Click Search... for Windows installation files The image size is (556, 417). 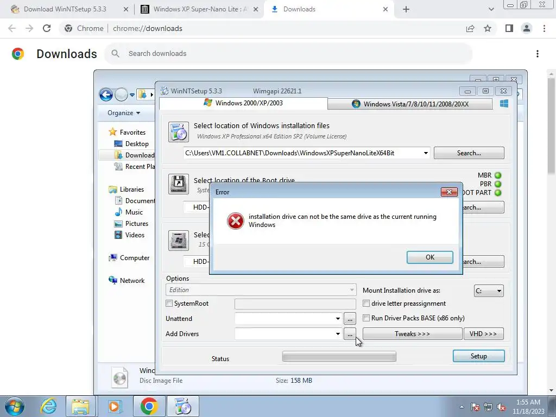[x=469, y=153]
